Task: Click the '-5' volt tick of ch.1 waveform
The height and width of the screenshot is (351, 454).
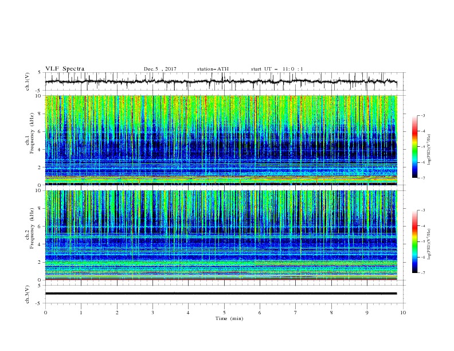Action: coord(39,91)
